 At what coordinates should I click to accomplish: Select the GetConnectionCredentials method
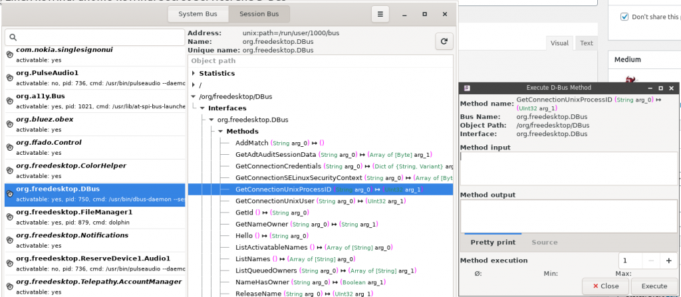344,166
